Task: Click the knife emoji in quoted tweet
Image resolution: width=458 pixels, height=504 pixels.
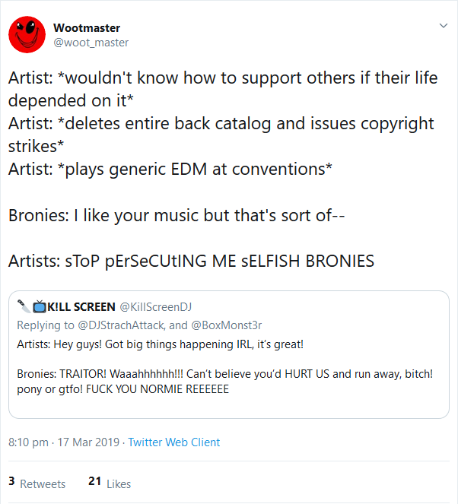Action: (24, 307)
